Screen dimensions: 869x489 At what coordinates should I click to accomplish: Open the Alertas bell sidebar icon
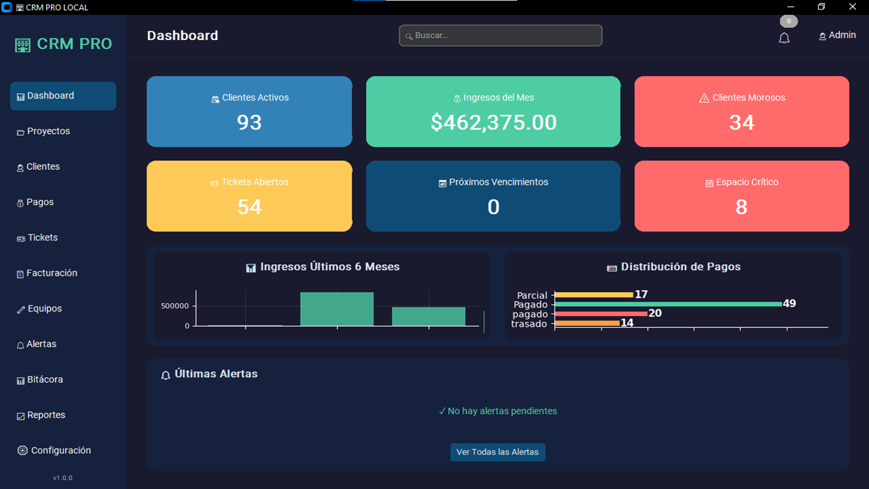(x=20, y=344)
